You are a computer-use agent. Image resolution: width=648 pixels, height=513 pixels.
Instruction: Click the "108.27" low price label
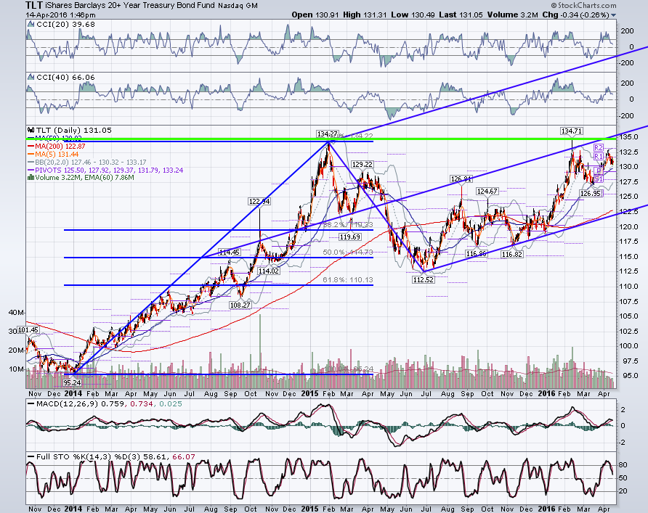pyautogui.click(x=240, y=305)
